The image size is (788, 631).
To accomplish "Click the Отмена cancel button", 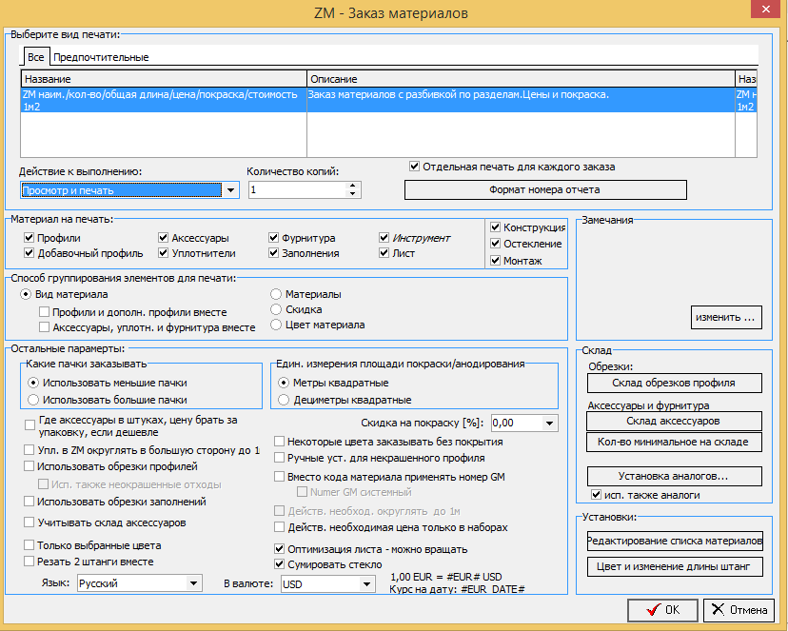I will pos(739,610).
